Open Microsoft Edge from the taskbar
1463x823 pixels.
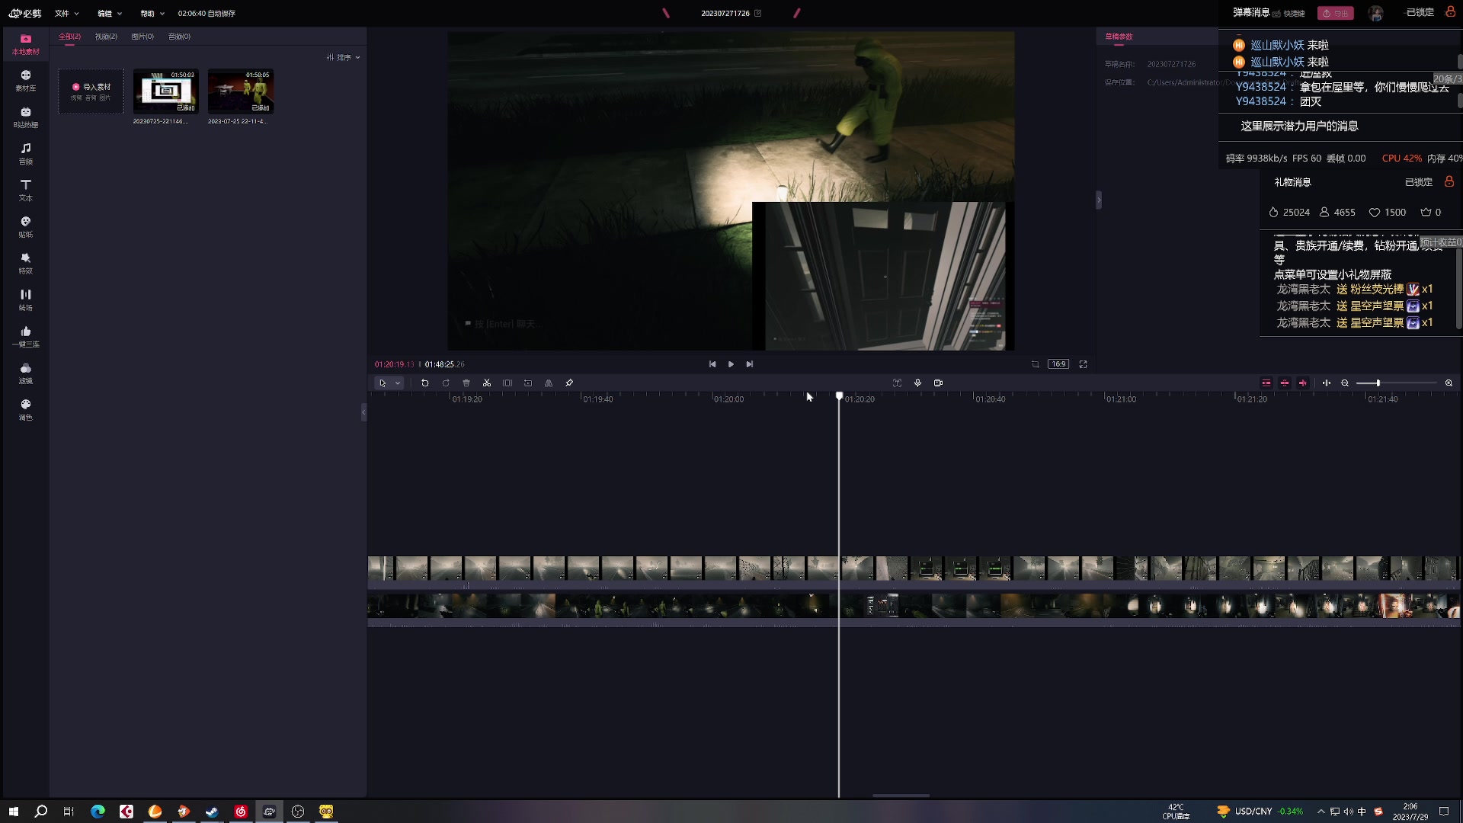pyautogui.click(x=98, y=812)
